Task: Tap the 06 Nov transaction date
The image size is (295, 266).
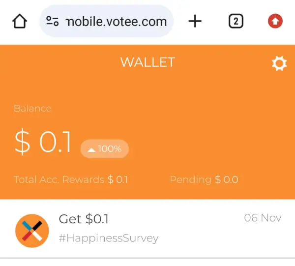Action: (263, 218)
